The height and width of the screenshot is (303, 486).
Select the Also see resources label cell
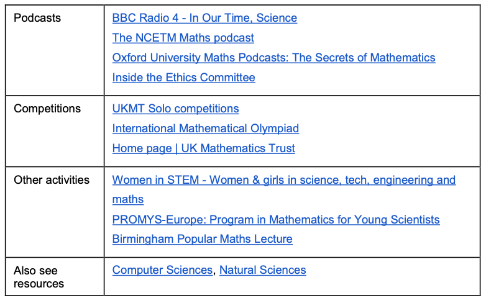55,277
